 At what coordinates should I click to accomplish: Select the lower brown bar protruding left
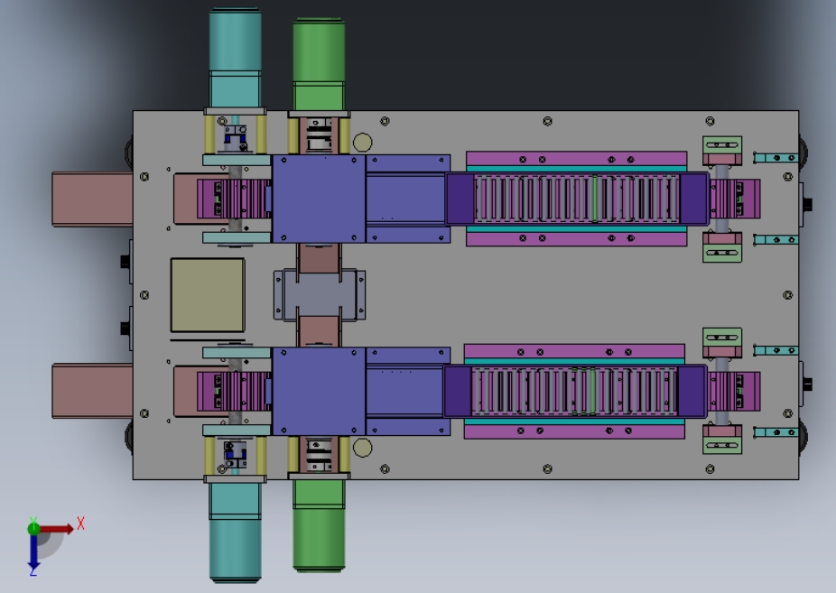[92, 391]
